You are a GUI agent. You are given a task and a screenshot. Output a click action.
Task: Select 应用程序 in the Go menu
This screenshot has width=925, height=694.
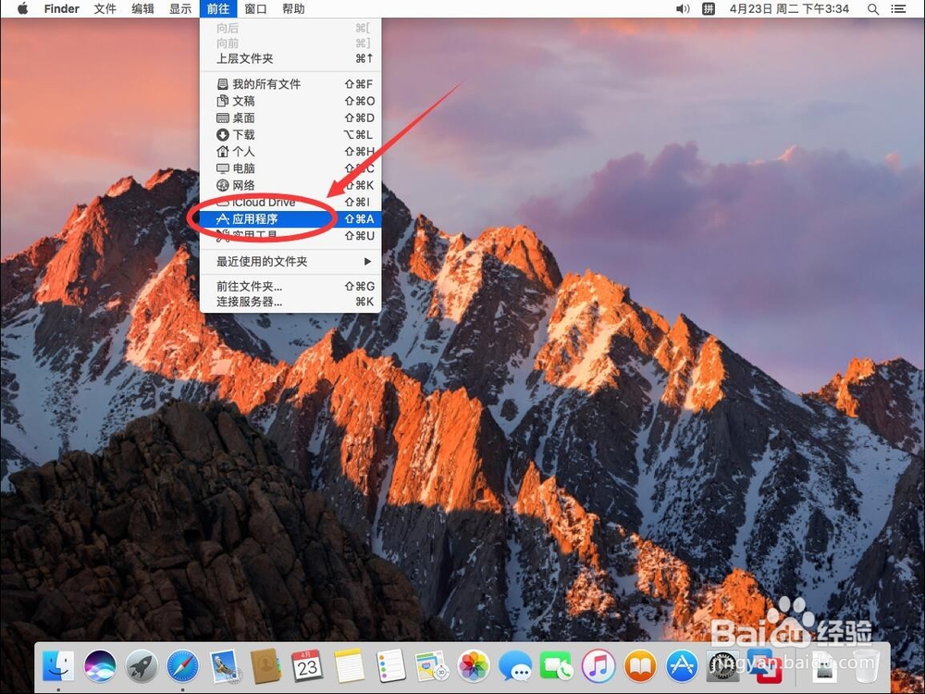click(258, 218)
